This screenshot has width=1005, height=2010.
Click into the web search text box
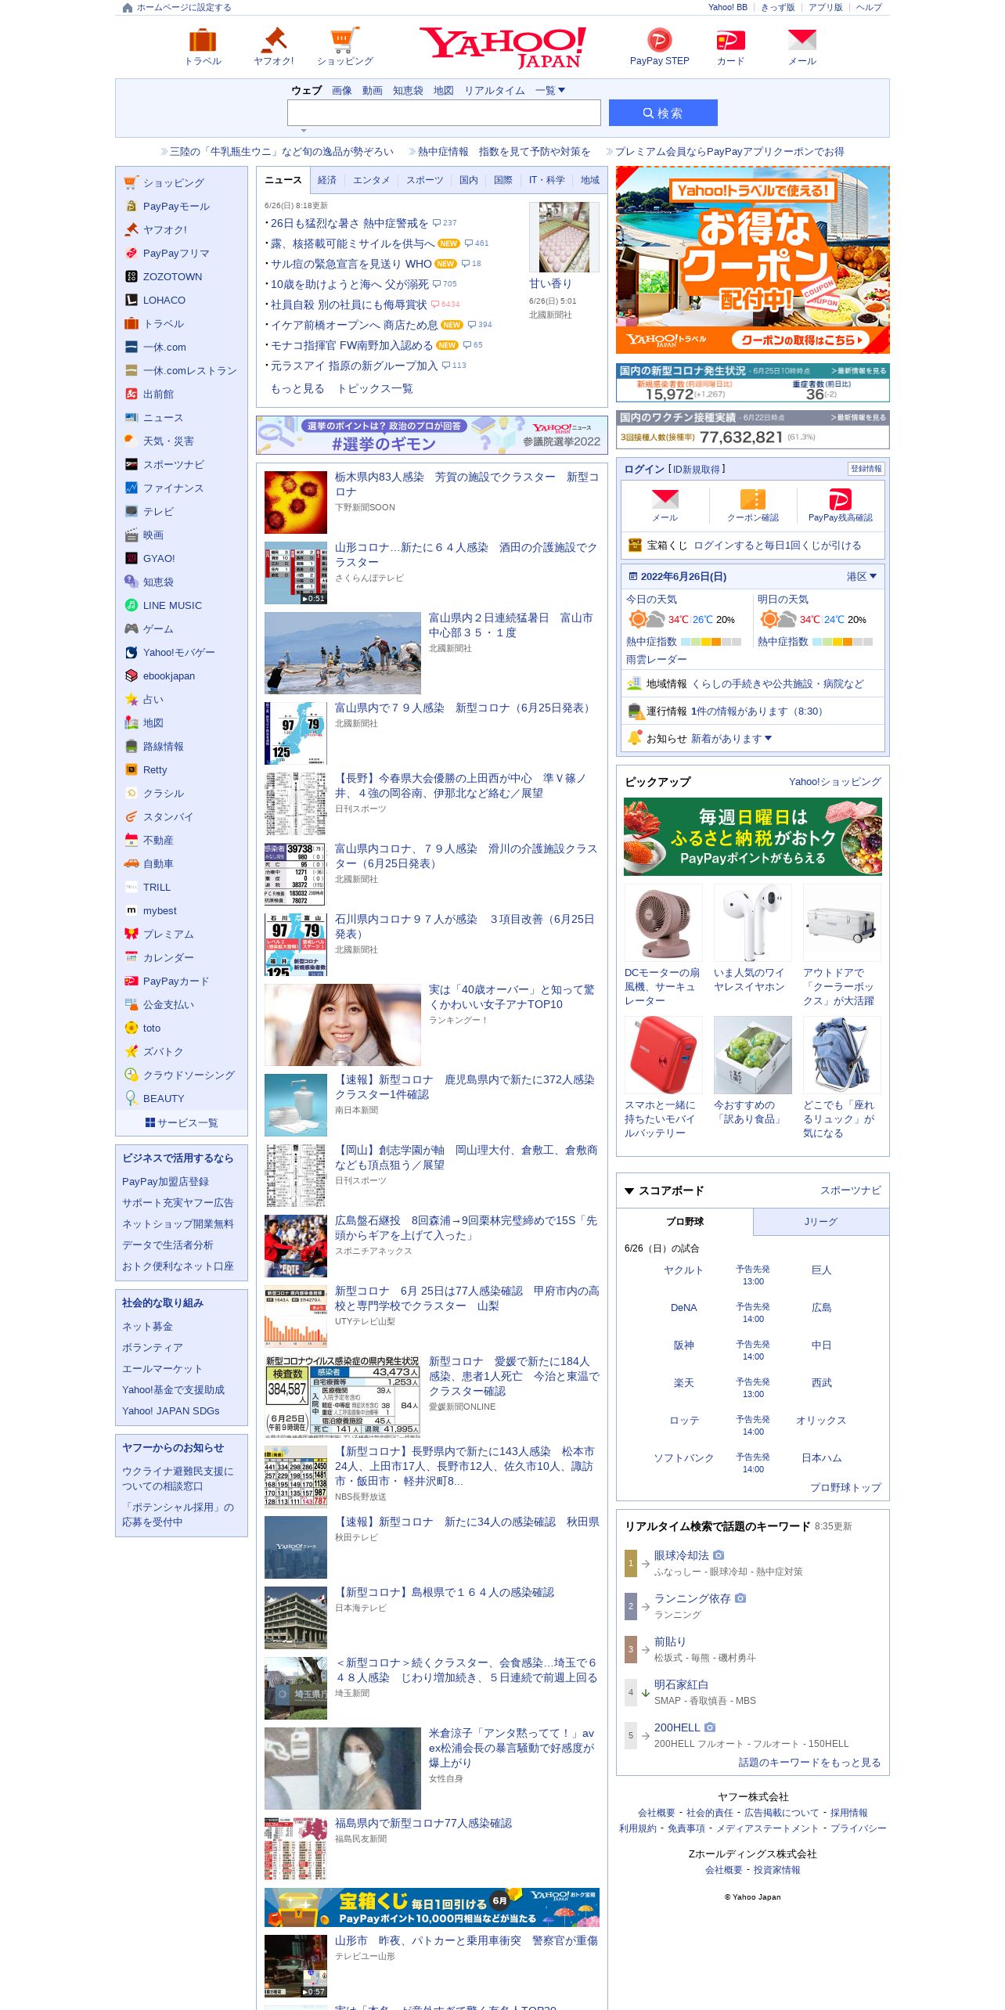tap(444, 113)
